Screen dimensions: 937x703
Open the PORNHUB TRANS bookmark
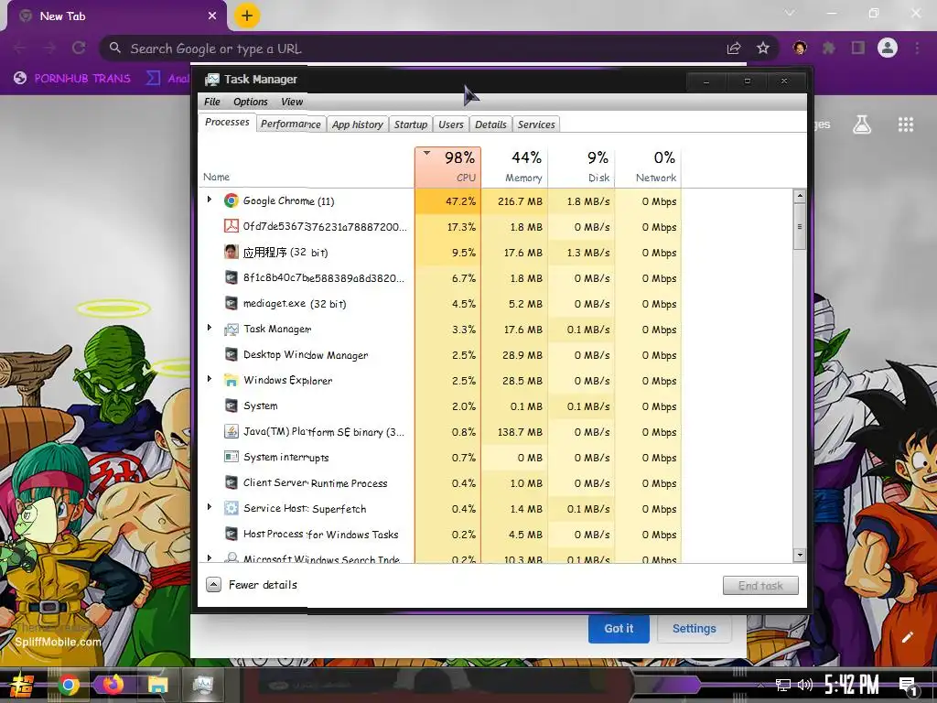[x=72, y=79]
